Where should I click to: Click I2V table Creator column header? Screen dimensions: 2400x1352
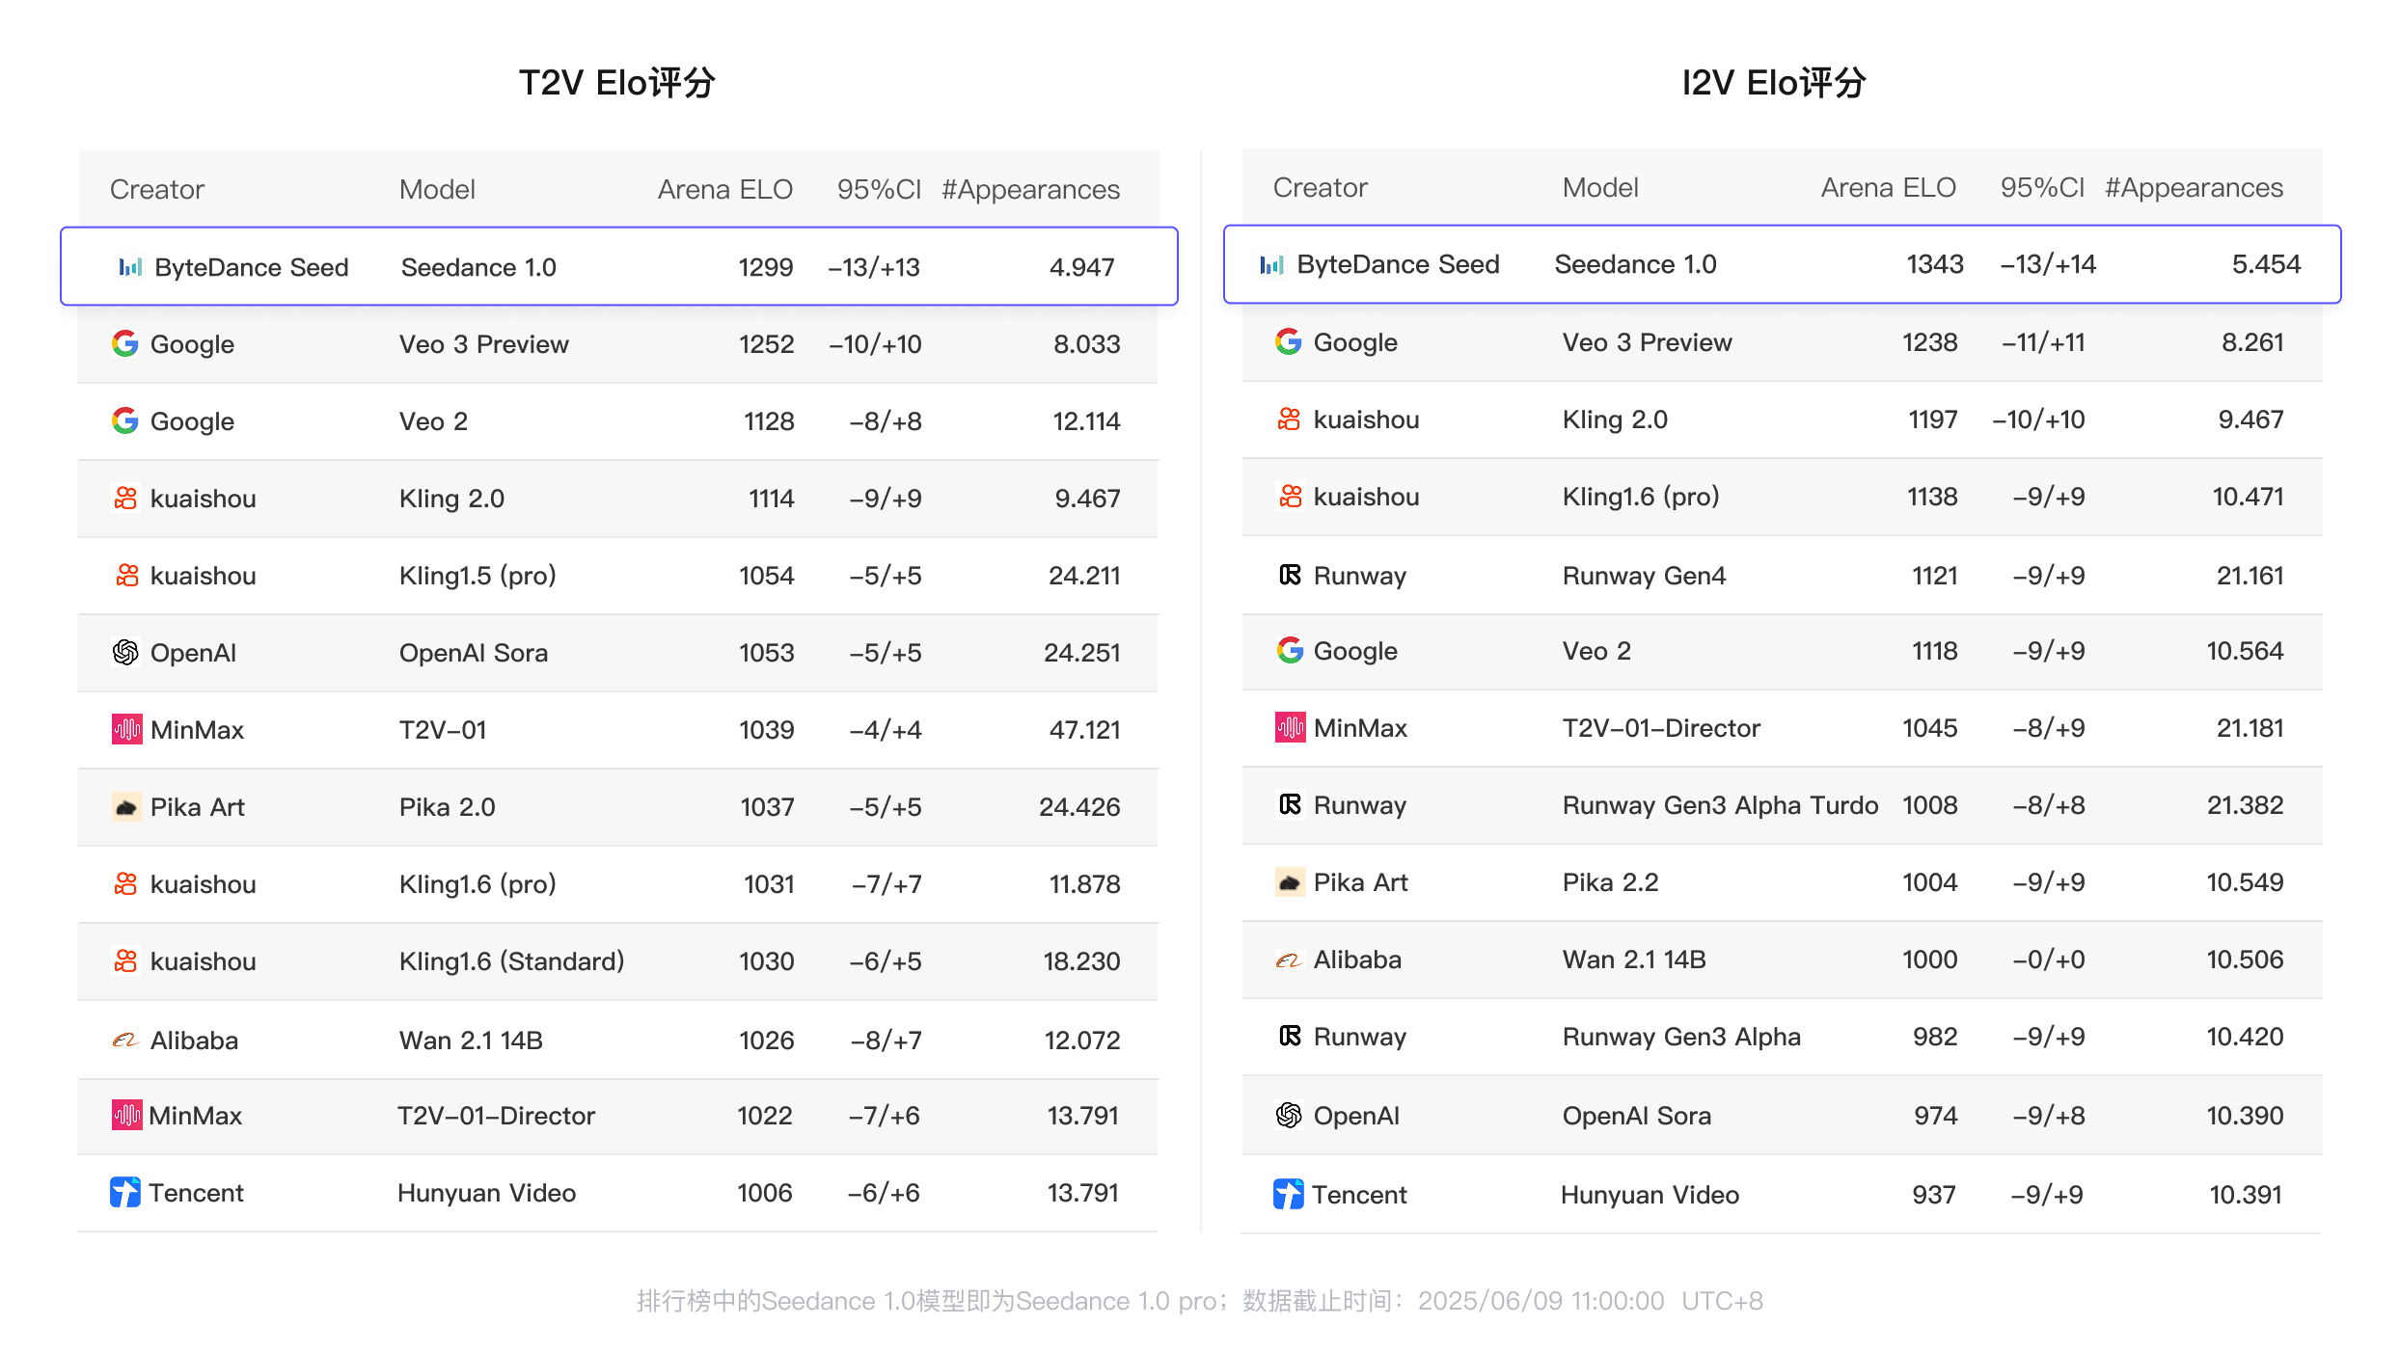[x=1321, y=187]
